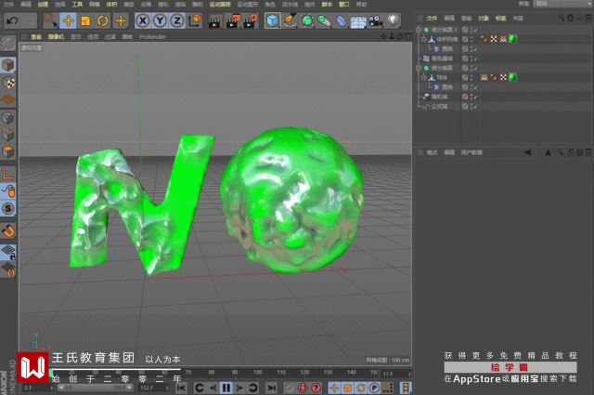Click the green material tag on 体积网格 row
The height and width of the screenshot is (395, 594).
tap(512, 39)
